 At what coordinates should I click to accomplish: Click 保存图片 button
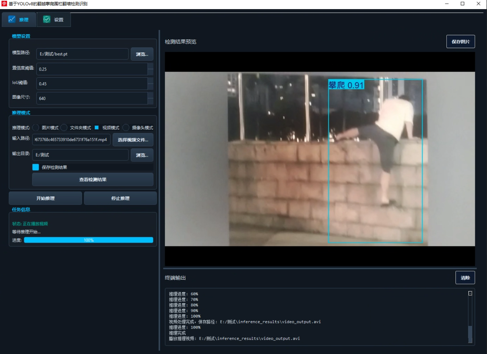(x=460, y=42)
